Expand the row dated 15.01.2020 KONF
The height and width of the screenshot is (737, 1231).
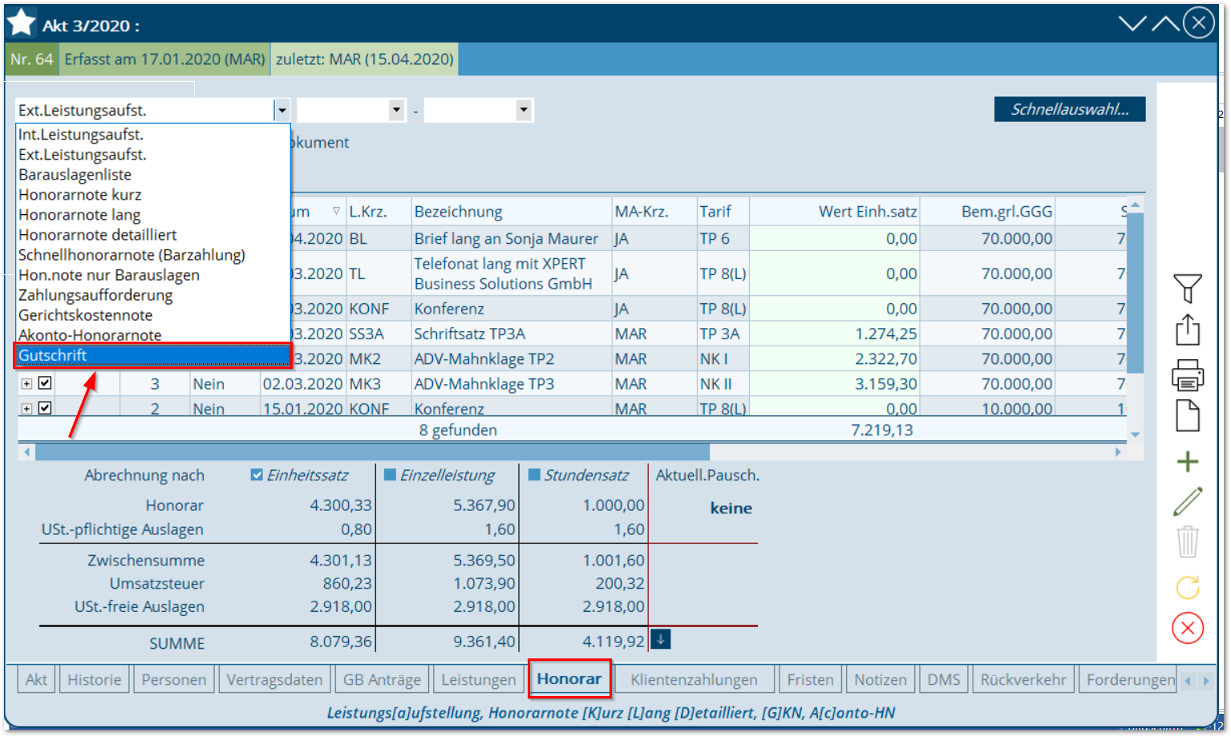26,409
